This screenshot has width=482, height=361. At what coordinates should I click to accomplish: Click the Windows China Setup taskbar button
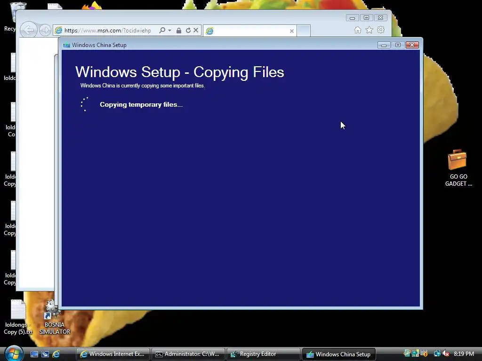[x=339, y=354]
